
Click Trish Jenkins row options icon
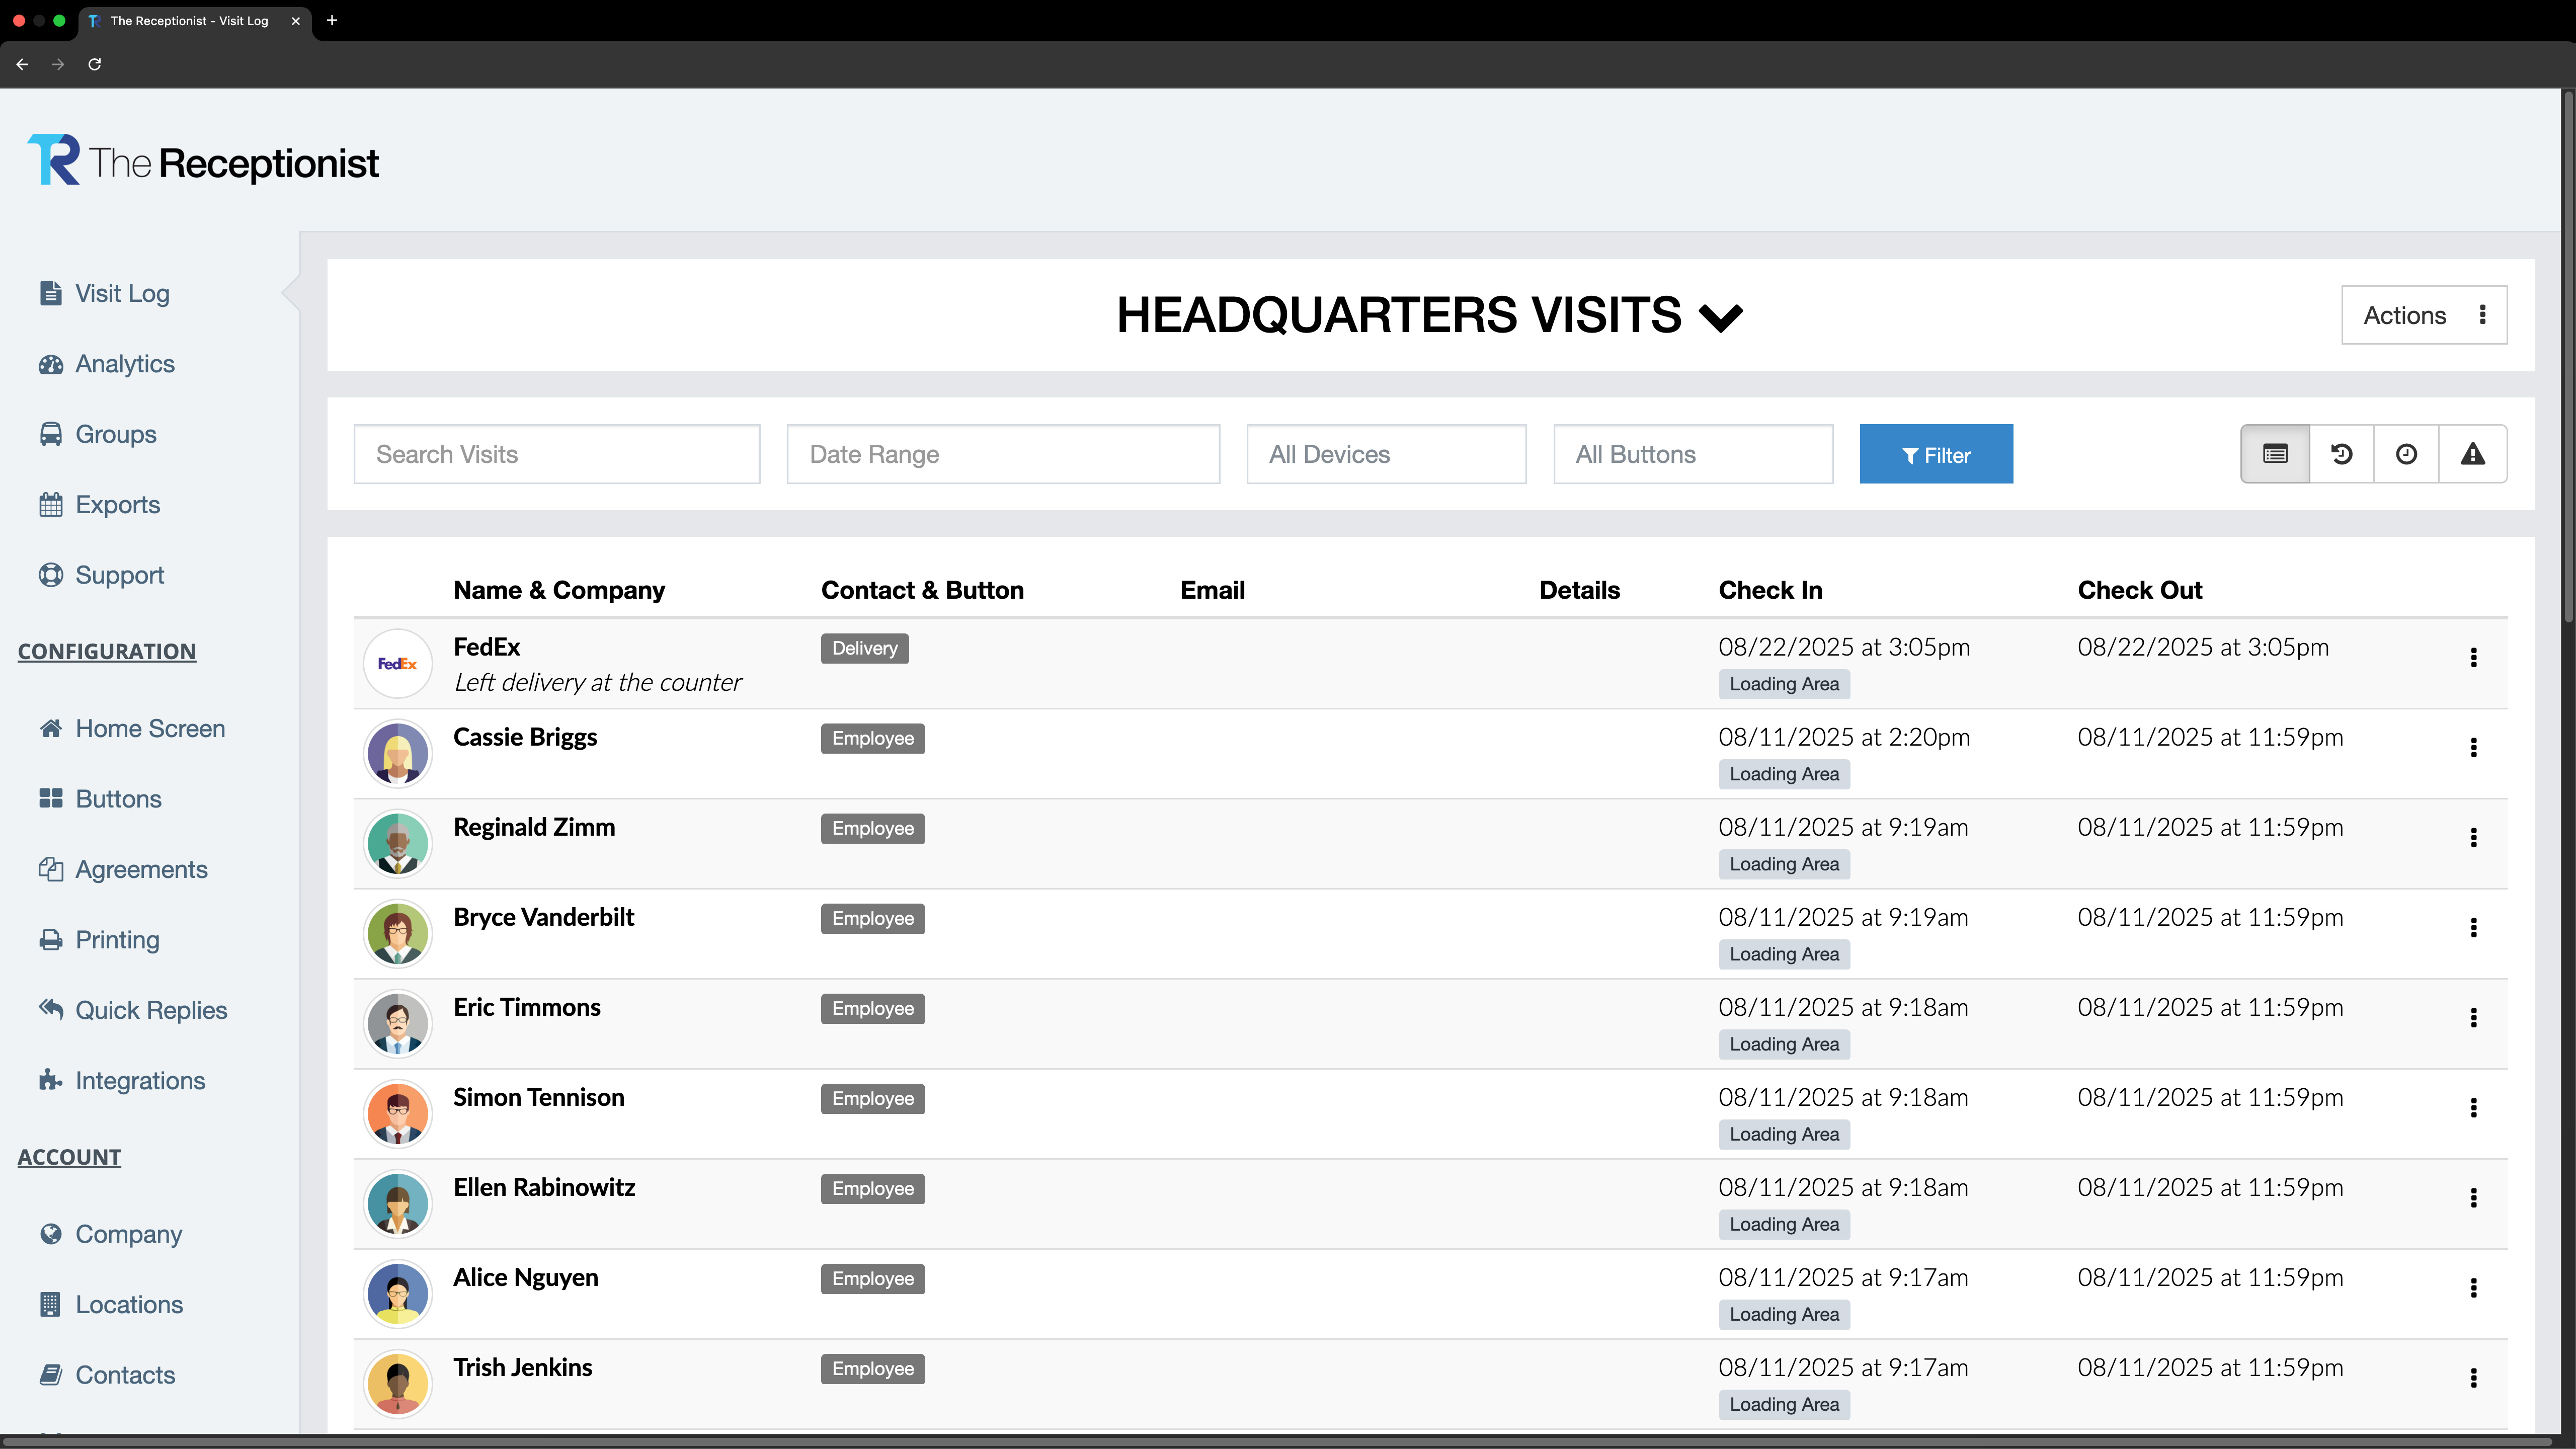click(2473, 1377)
